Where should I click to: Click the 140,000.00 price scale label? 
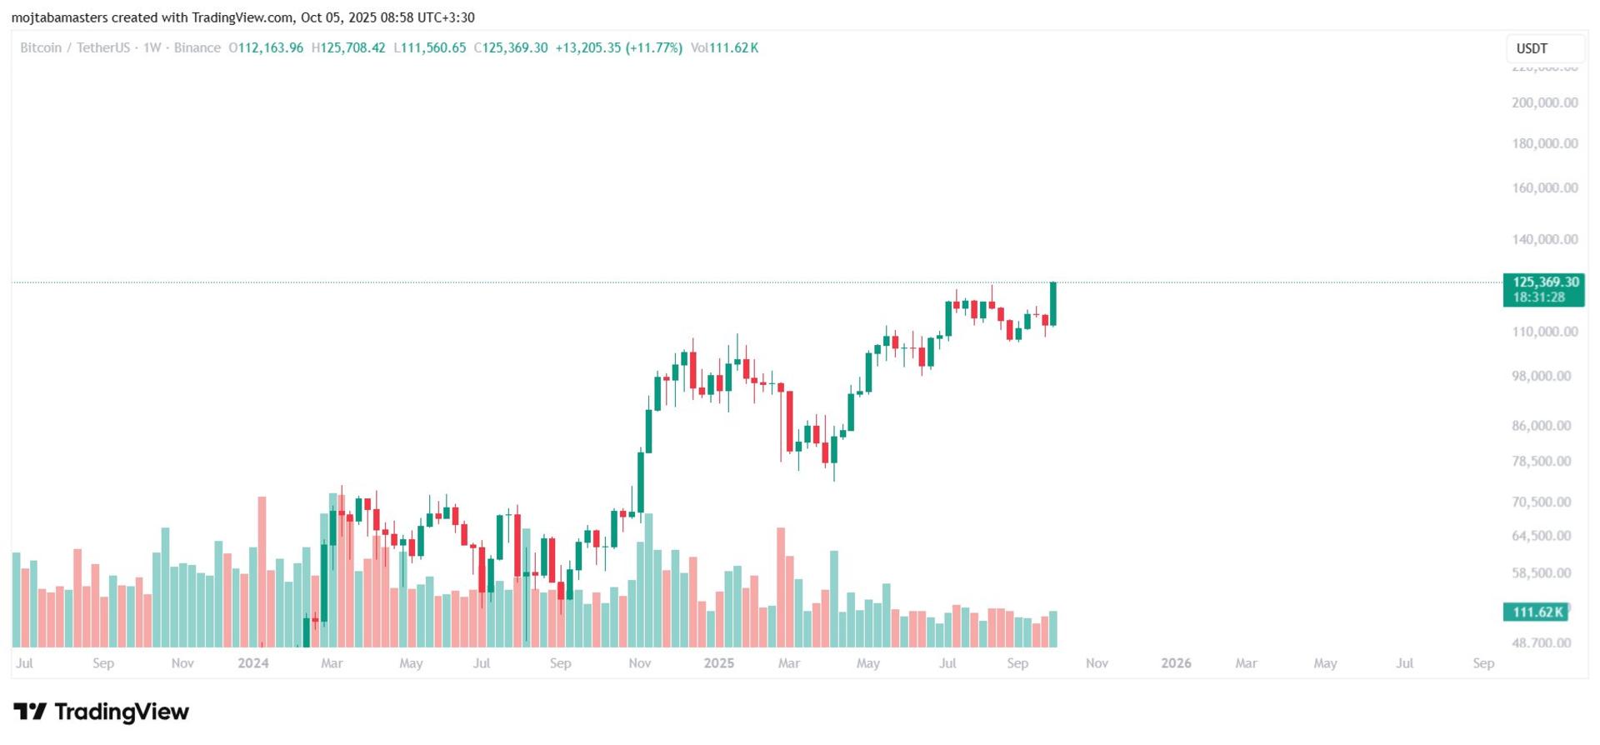(1545, 239)
